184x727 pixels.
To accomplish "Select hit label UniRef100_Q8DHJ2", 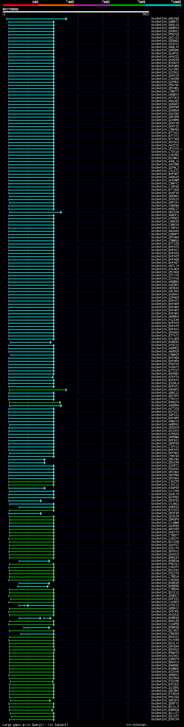I will tap(165, 609).
